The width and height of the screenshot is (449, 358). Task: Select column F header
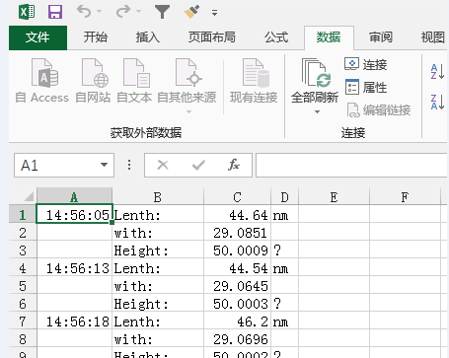[405, 197]
